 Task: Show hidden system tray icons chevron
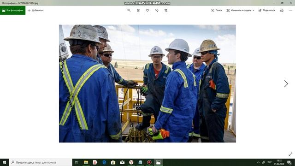coord(258,162)
